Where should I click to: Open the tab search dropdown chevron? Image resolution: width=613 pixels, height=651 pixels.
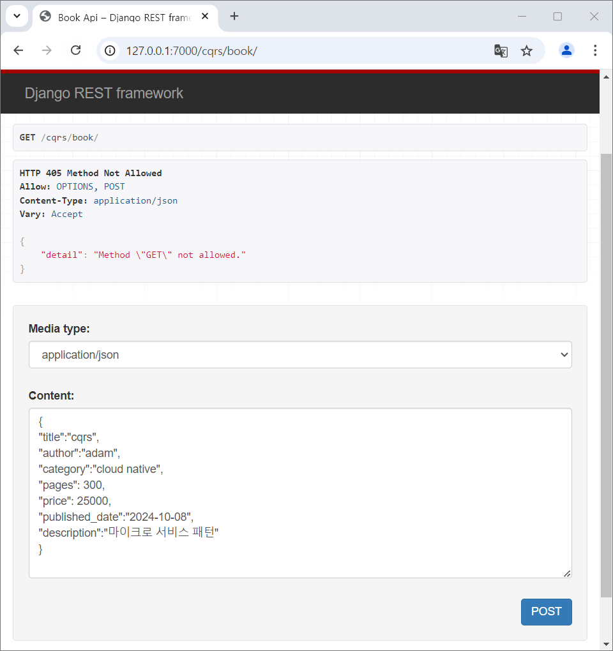pos(17,16)
